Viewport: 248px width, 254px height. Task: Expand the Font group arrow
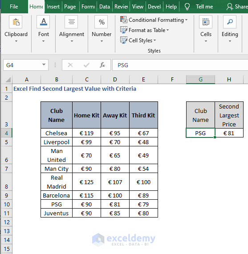coord(43,41)
